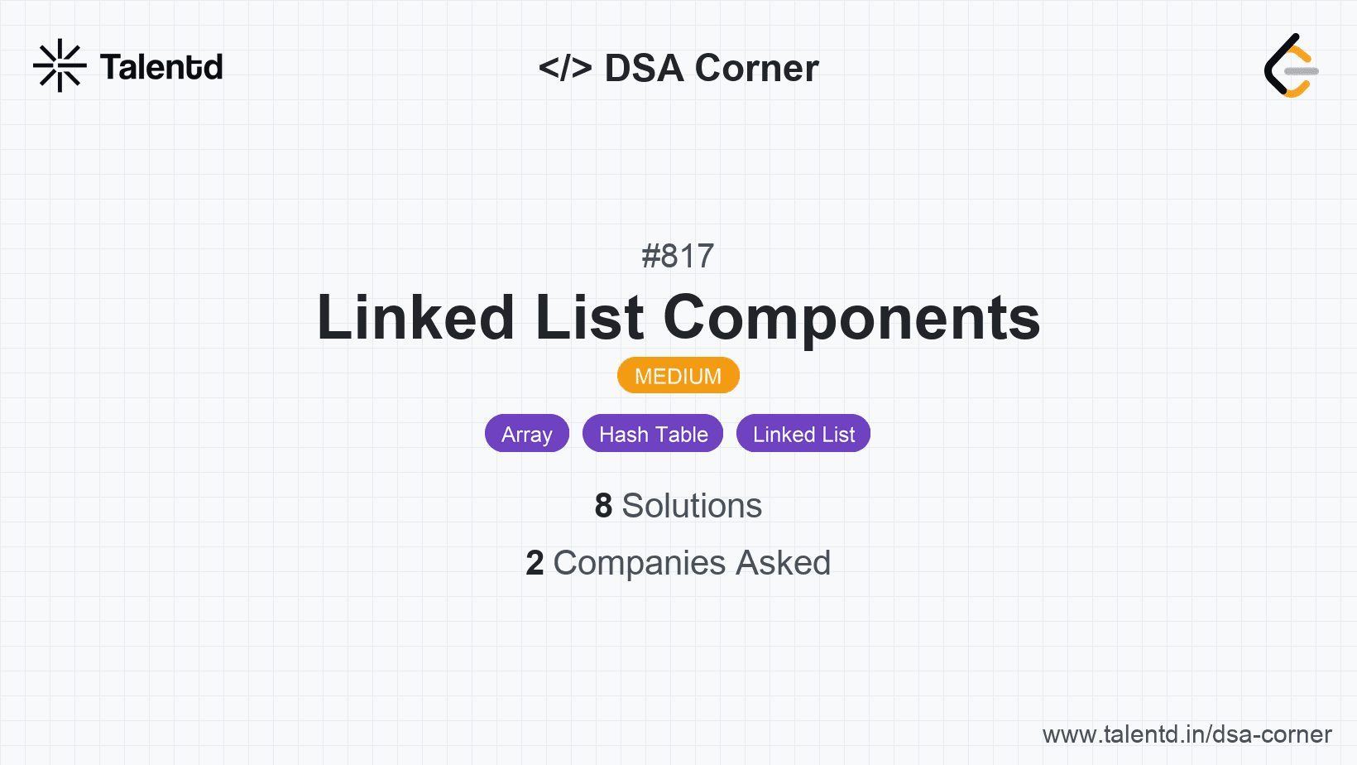The image size is (1357, 765).
Task: Click the gray bar inside the LeetCode logo
Action: (x=1302, y=71)
